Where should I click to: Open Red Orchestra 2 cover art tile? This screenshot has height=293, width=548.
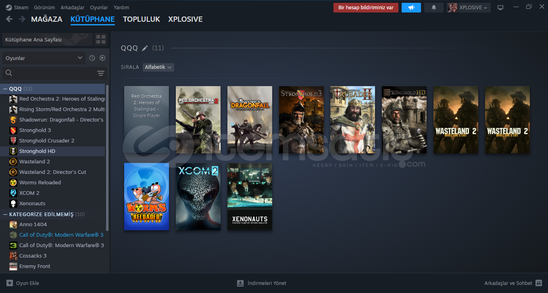point(198,120)
